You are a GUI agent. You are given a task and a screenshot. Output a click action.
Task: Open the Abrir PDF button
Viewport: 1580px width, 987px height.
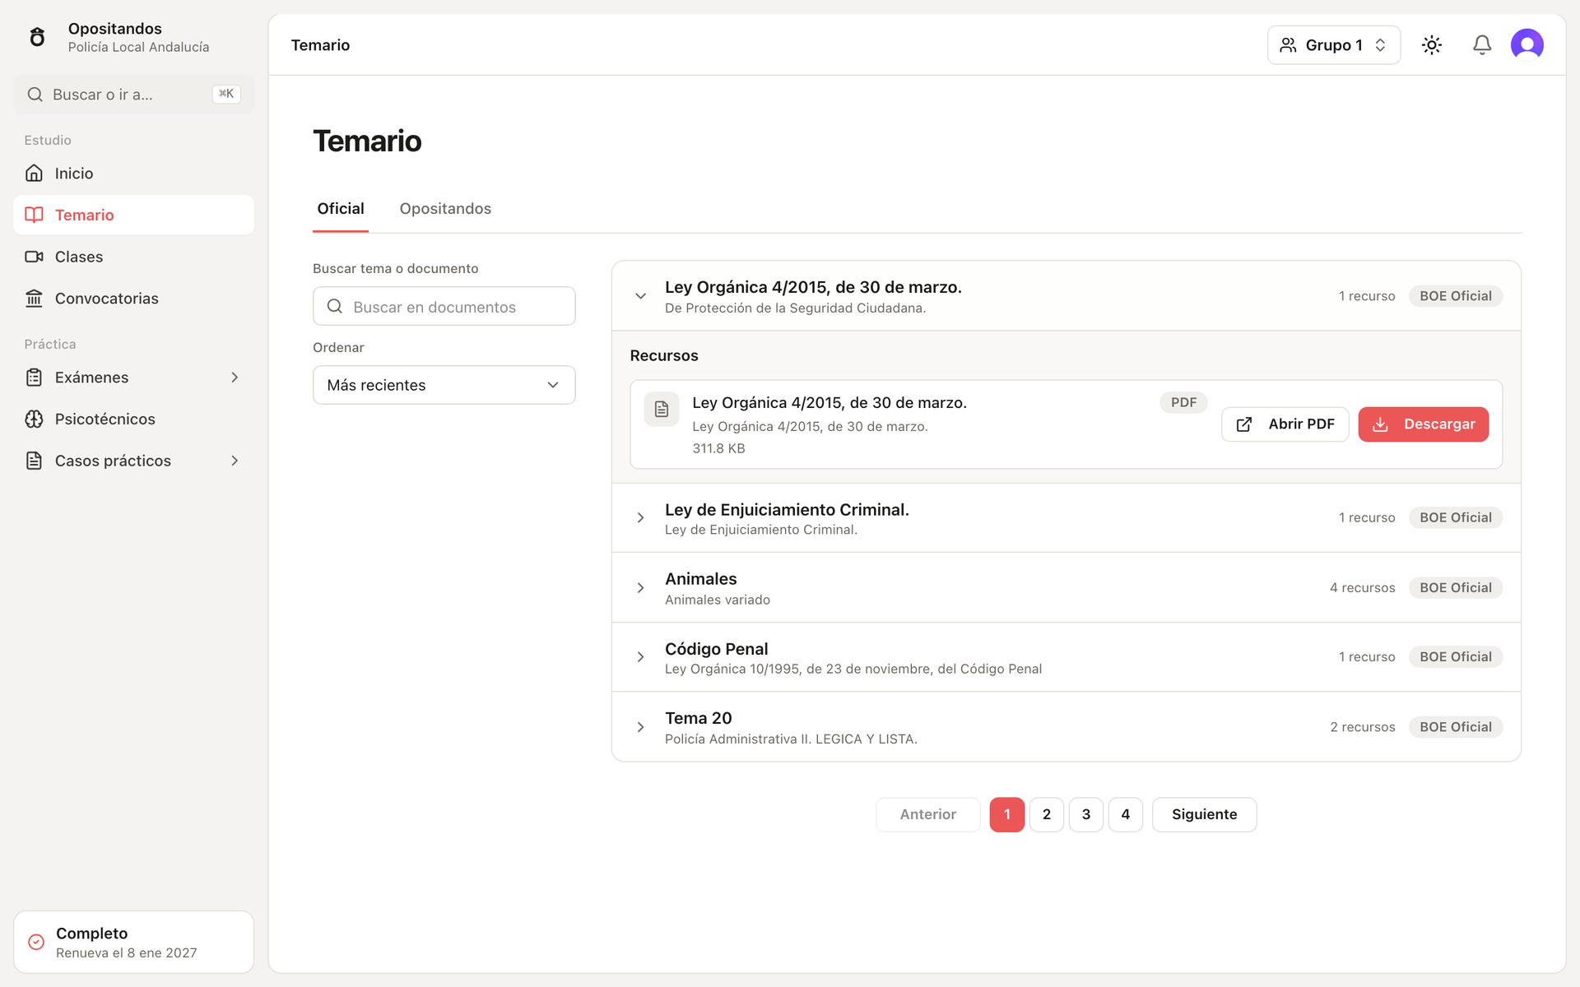click(x=1285, y=424)
